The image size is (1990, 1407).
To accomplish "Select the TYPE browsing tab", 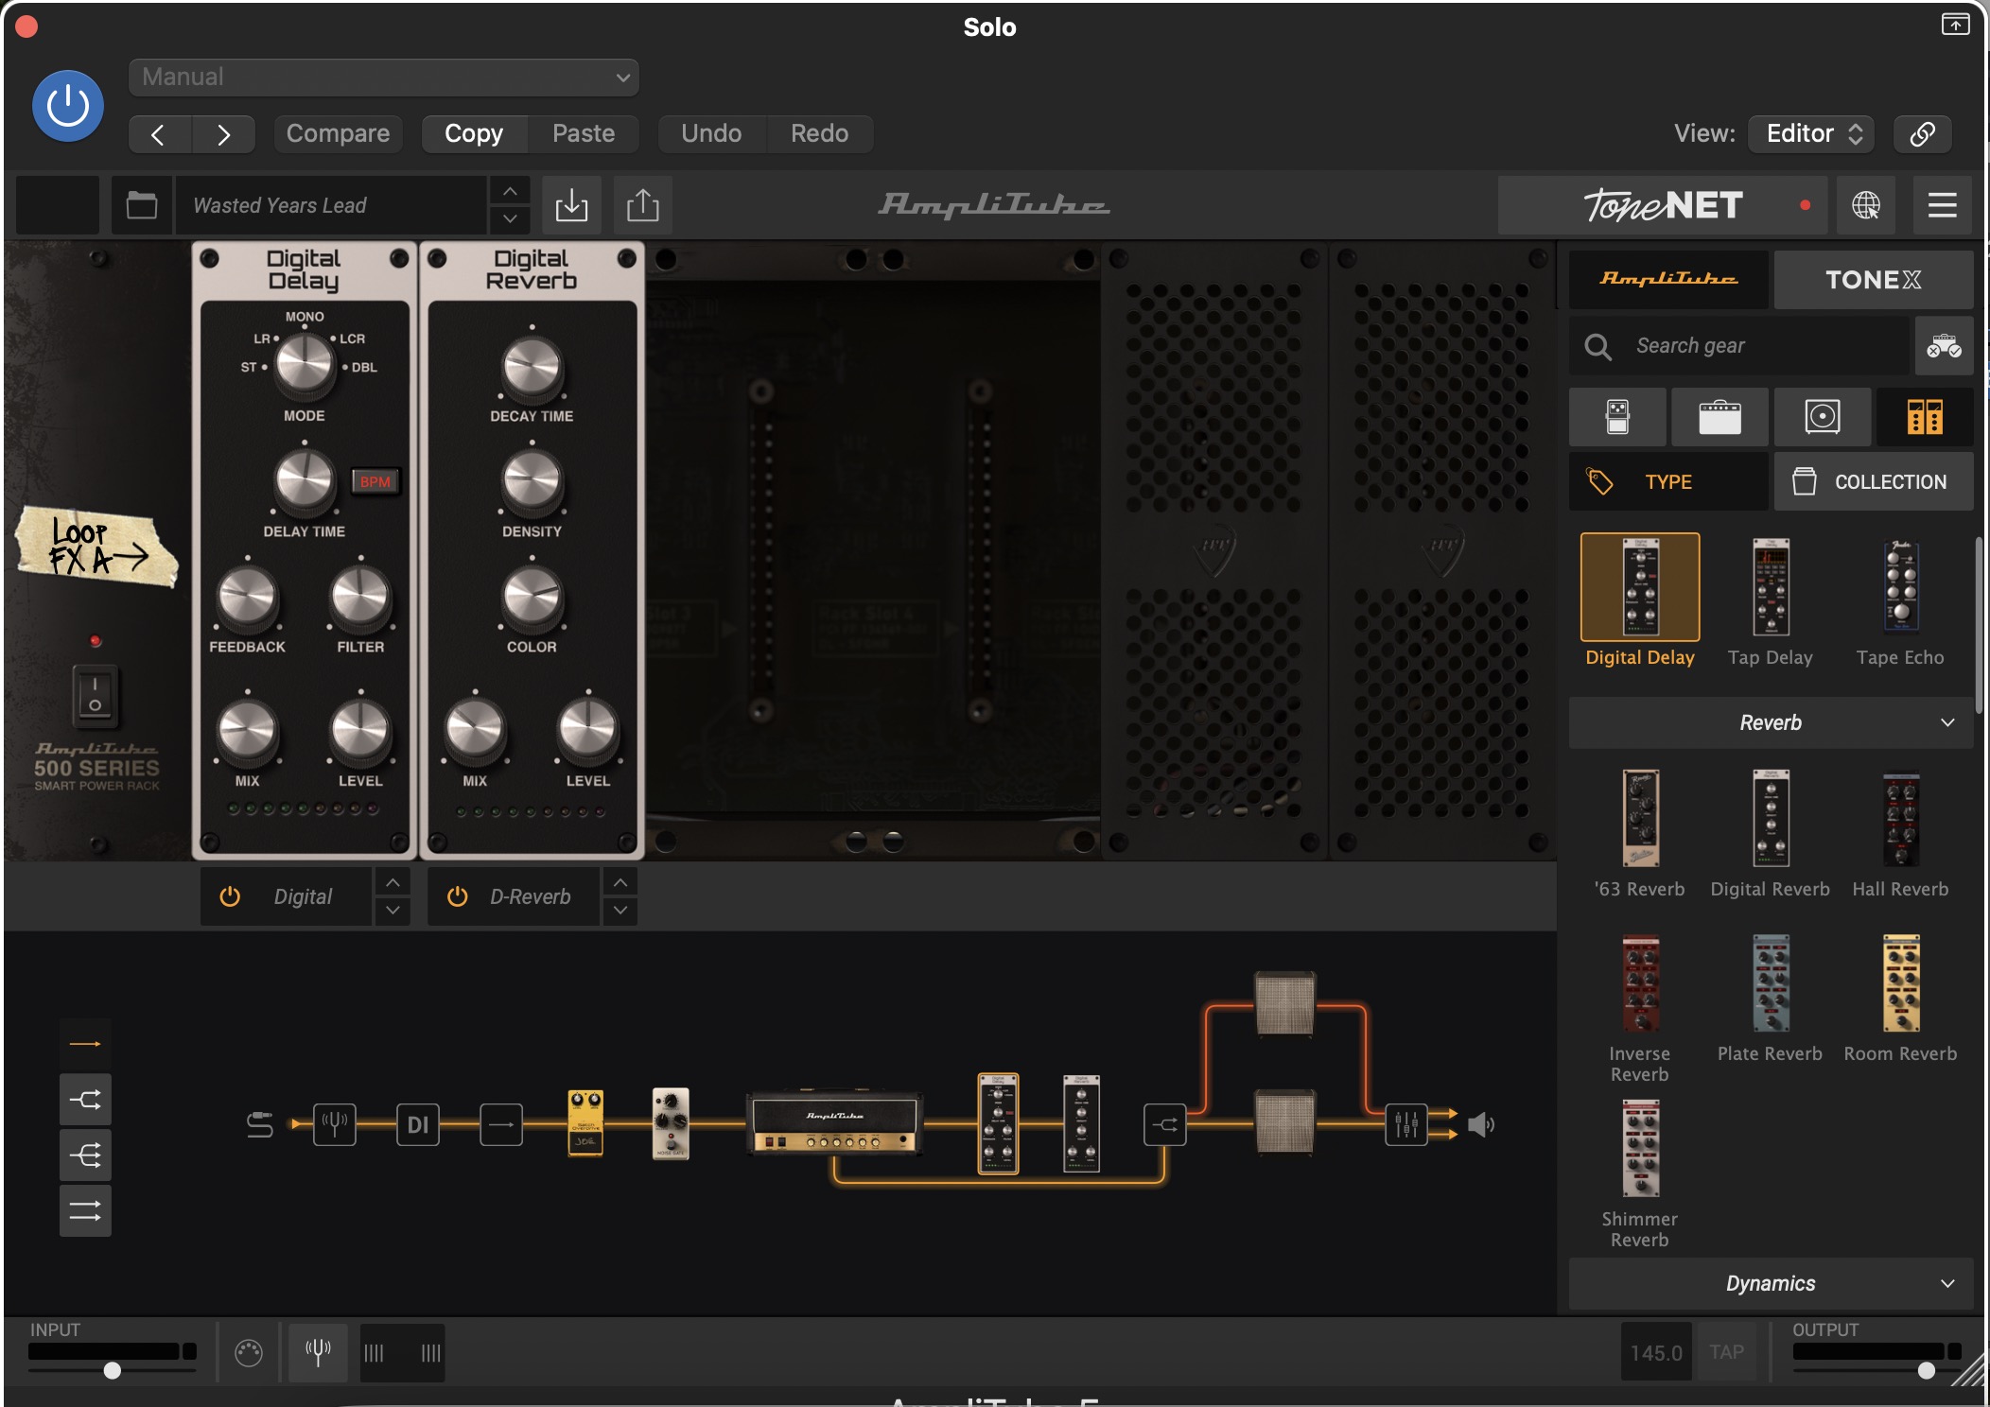I will click(1668, 481).
